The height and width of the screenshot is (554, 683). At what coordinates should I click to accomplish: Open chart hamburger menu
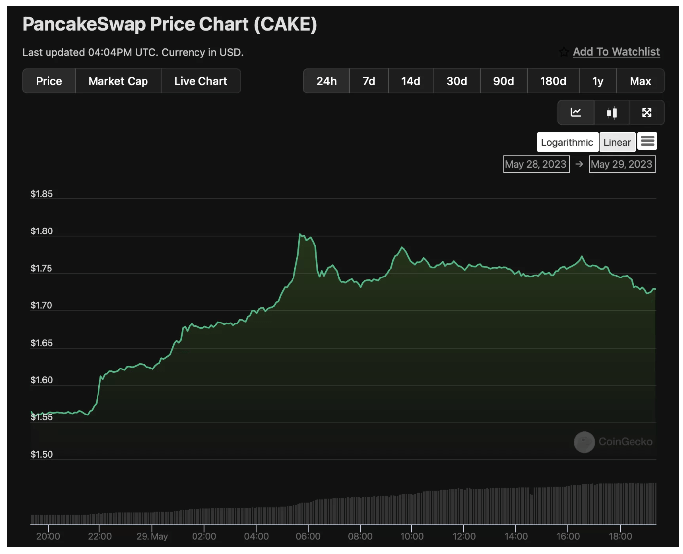(647, 141)
